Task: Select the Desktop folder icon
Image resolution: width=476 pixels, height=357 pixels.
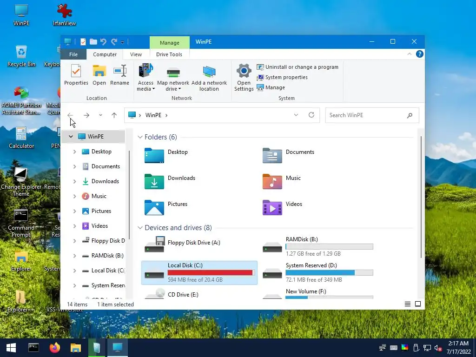Action: (x=154, y=155)
